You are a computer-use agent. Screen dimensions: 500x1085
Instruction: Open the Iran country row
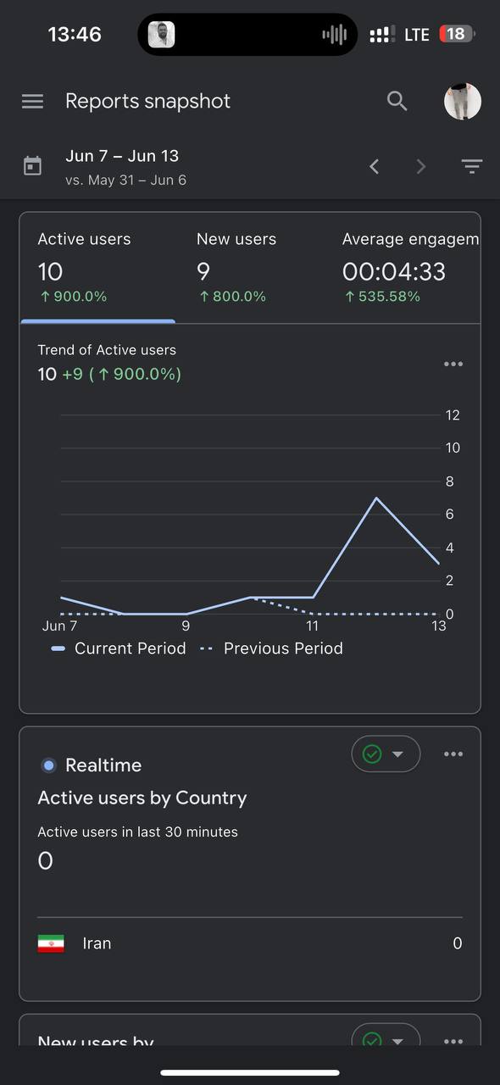pos(250,943)
